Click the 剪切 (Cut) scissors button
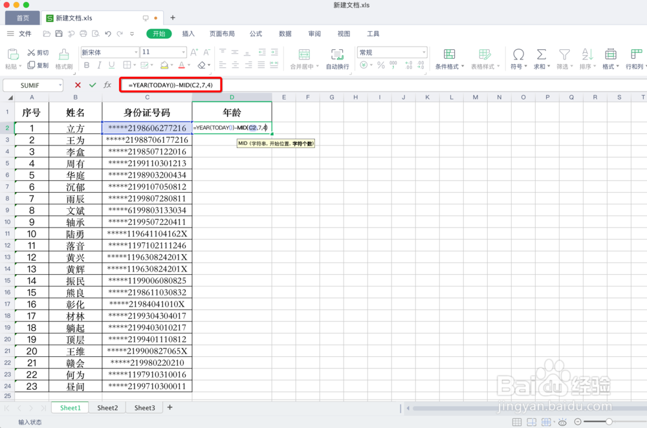This screenshot has width=647, height=428. pyautogui.click(x=38, y=53)
